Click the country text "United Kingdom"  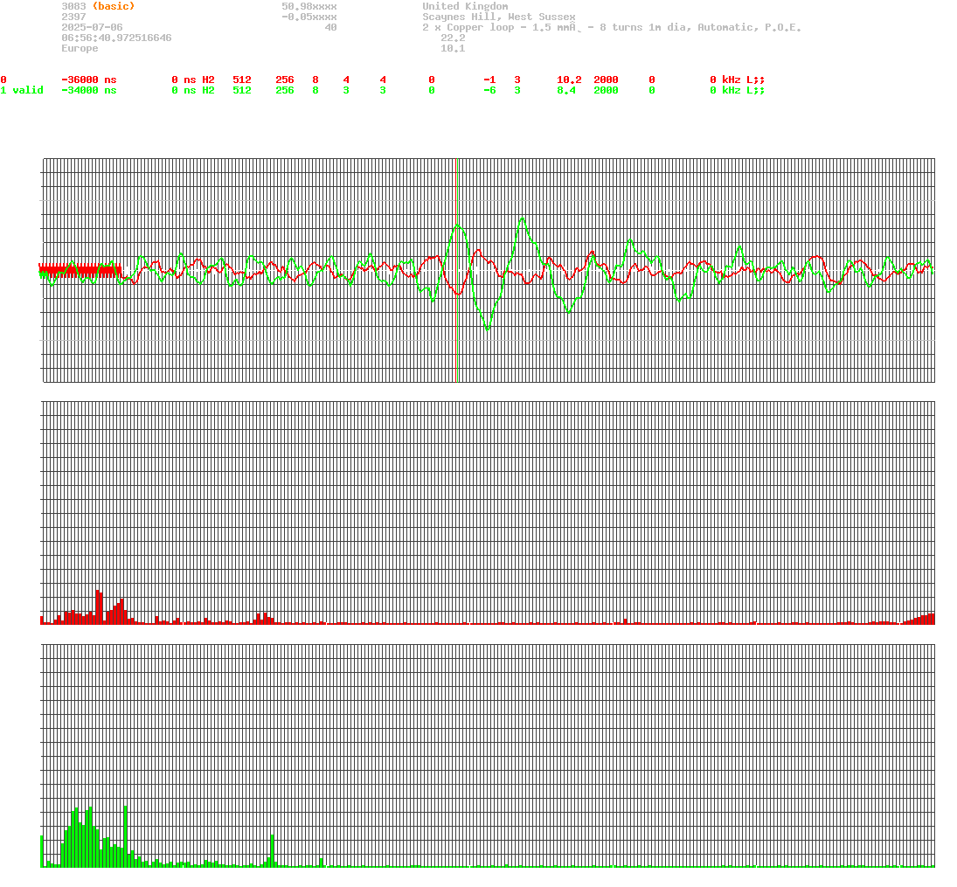[465, 6]
